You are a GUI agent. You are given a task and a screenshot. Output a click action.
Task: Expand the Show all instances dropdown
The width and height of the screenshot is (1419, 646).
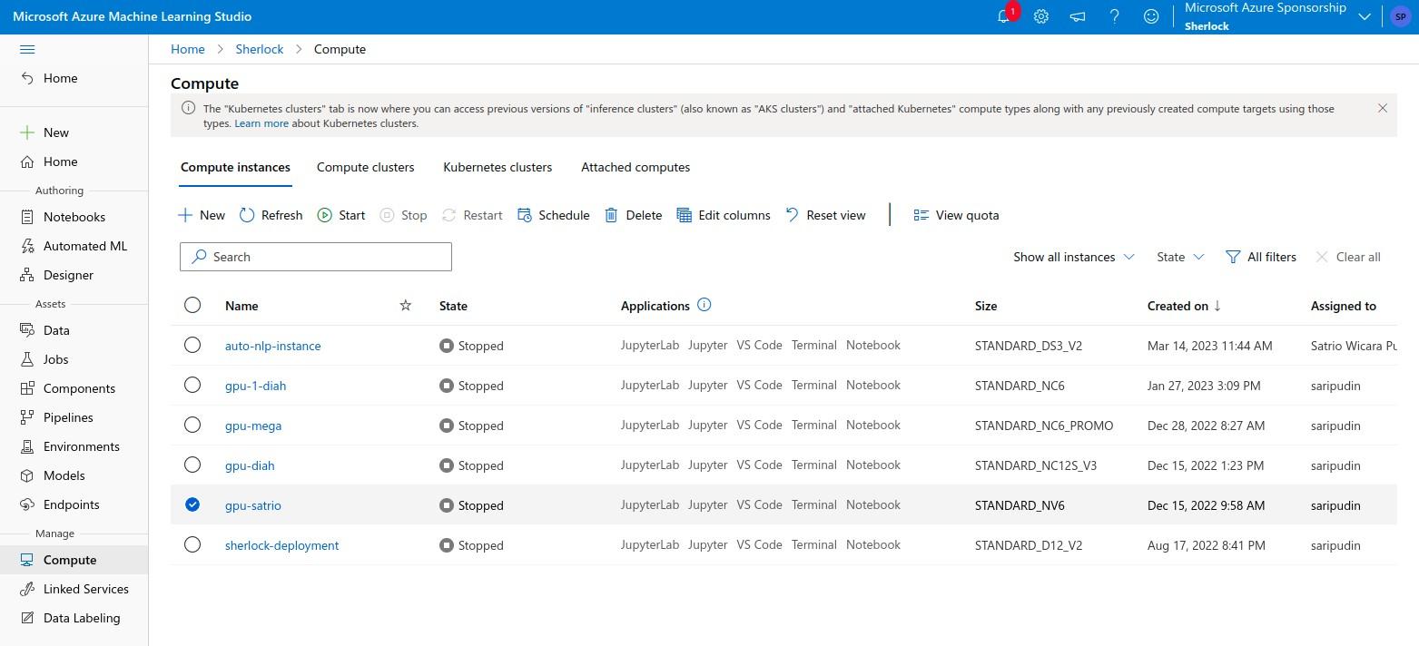pos(1074,257)
